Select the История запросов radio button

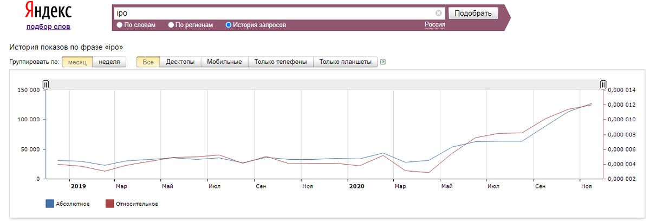[229, 25]
